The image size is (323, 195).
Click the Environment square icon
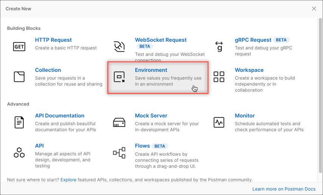(119, 77)
